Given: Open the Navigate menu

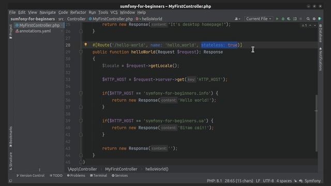Looking at the screenshot, I should coord(48,12).
